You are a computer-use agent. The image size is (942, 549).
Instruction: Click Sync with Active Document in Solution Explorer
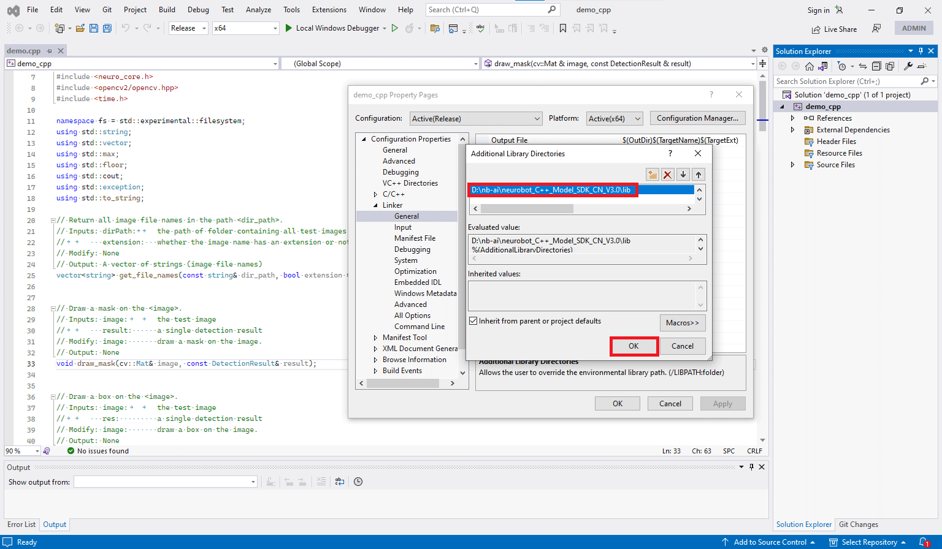[x=863, y=66]
